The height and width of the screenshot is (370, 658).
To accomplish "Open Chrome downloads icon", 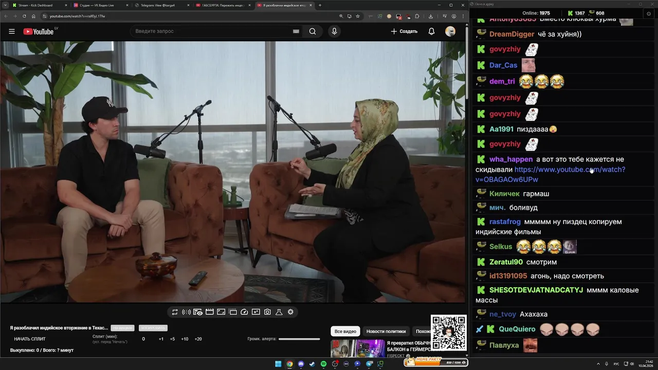I will [x=430, y=16].
